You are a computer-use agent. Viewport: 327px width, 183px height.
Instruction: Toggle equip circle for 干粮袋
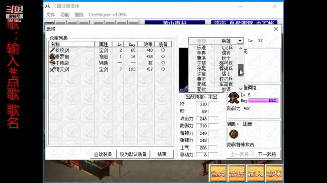pyautogui.click(x=163, y=63)
